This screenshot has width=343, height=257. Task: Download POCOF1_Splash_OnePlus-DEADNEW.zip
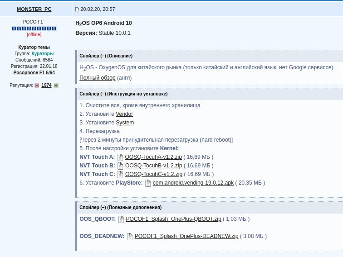coord(186,236)
